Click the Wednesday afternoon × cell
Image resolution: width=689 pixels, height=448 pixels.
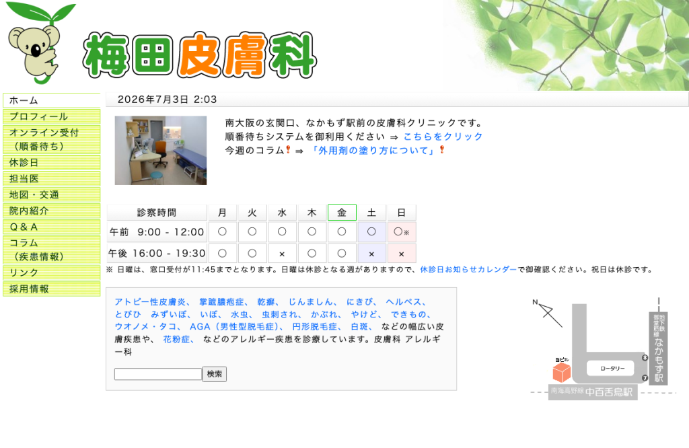point(282,254)
